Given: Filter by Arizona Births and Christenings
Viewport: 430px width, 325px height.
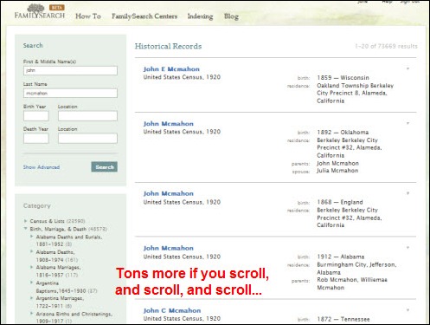Looking at the screenshot, I should pyautogui.click(x=74, y=317).
